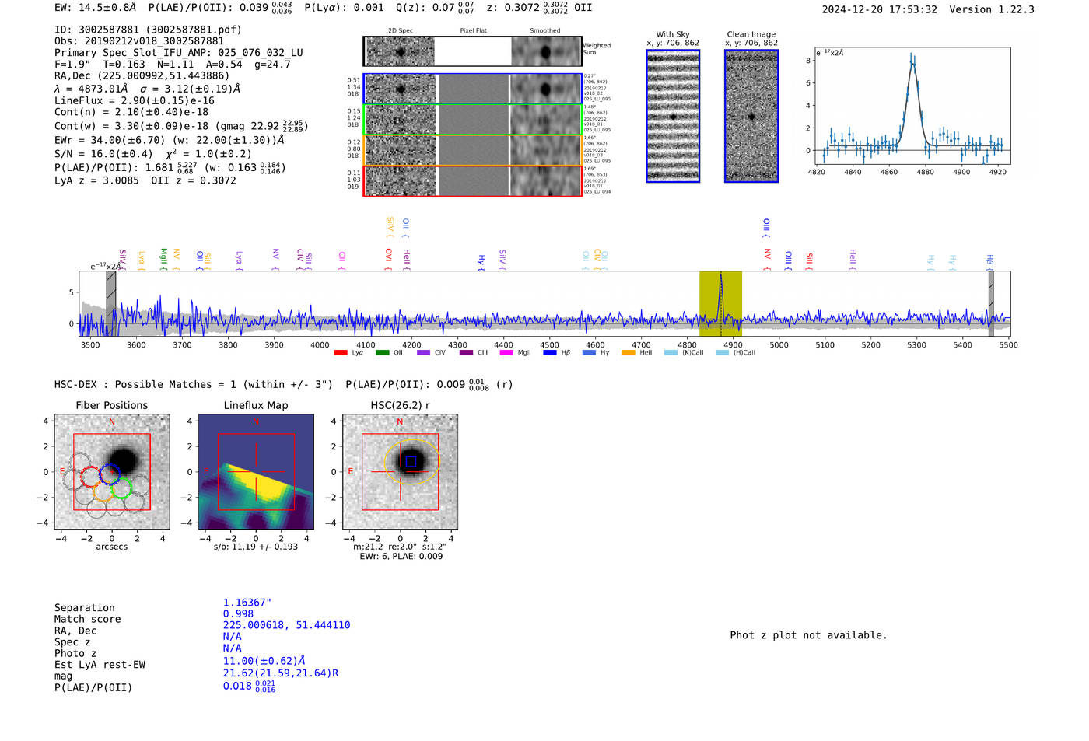Select the blue-bordered 2D spectrum row
Screen dimensions: 1089x741
(472, 89)
